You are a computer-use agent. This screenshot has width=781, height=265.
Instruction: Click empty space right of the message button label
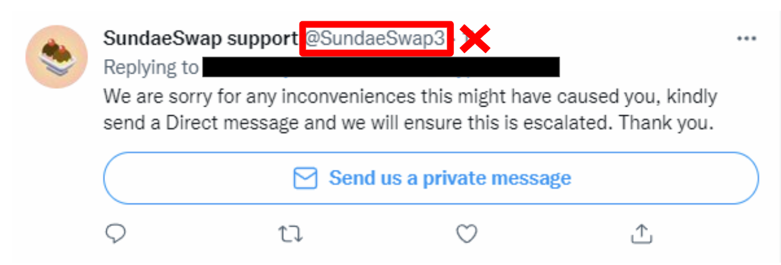pyautogui.click(x=665, y=178)
